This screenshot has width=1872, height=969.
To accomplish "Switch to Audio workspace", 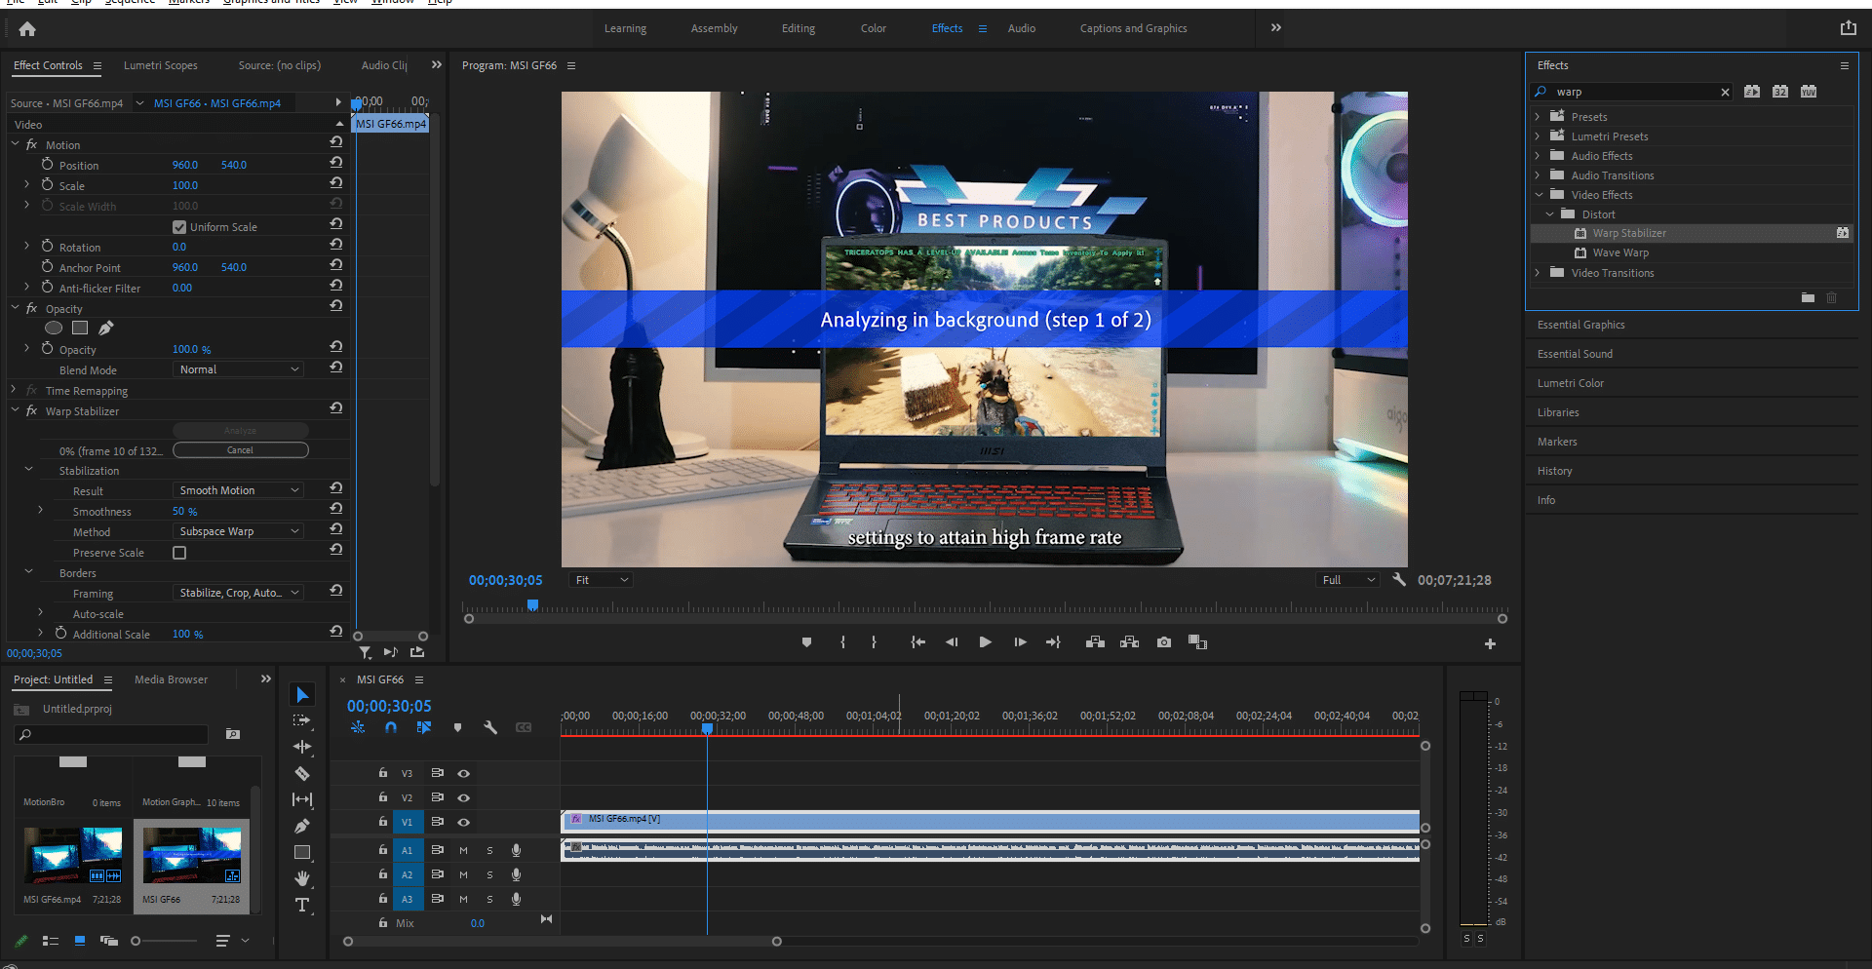I will pyautogui.click(x=1022, y=28).
